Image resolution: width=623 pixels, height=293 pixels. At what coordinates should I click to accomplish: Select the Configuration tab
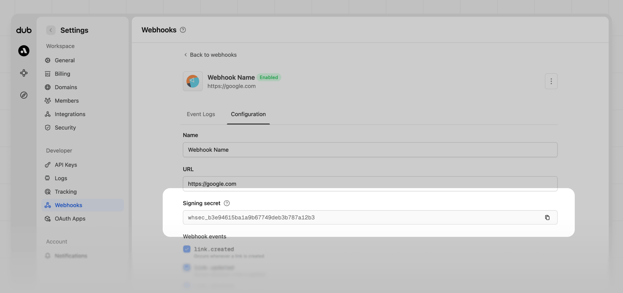[248, 114]
